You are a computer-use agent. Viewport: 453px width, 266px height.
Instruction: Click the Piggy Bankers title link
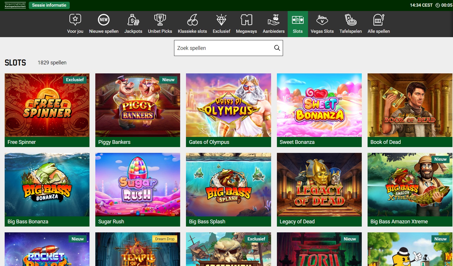tap(114, 142)
